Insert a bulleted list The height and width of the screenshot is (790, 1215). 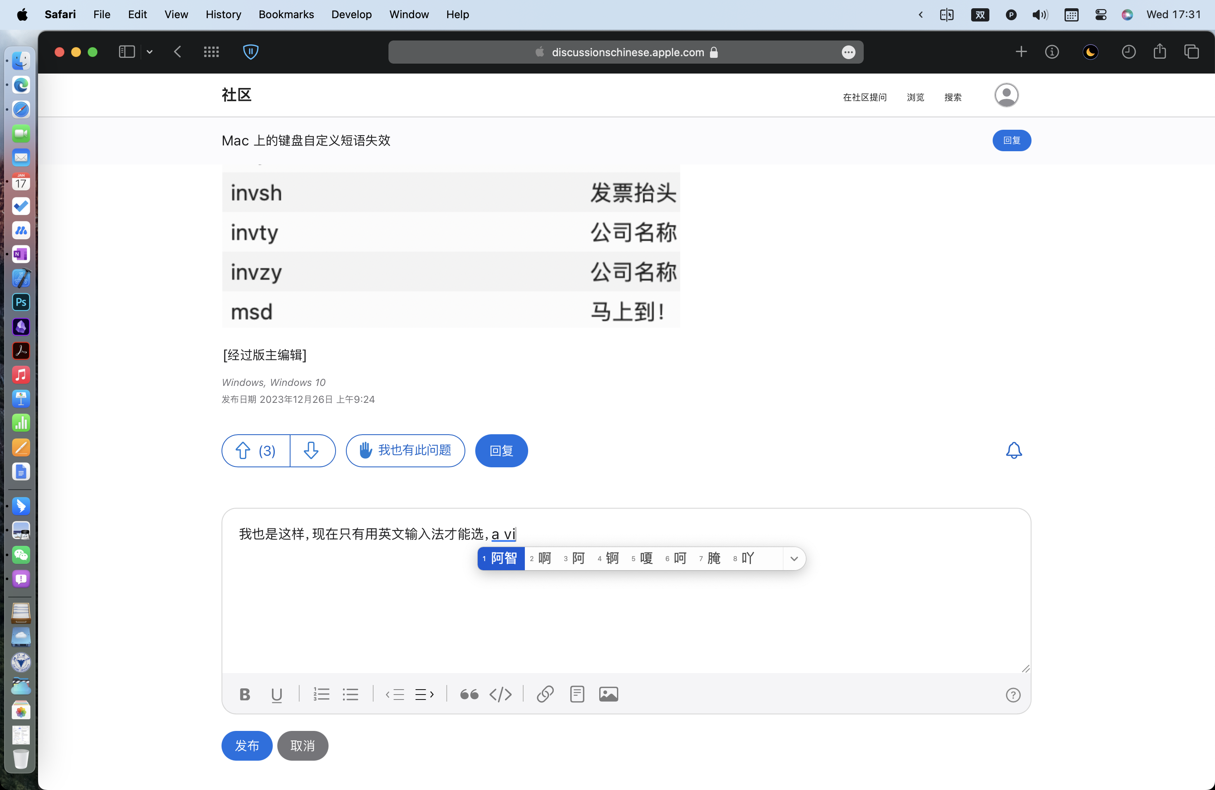(x=350, y=695)
